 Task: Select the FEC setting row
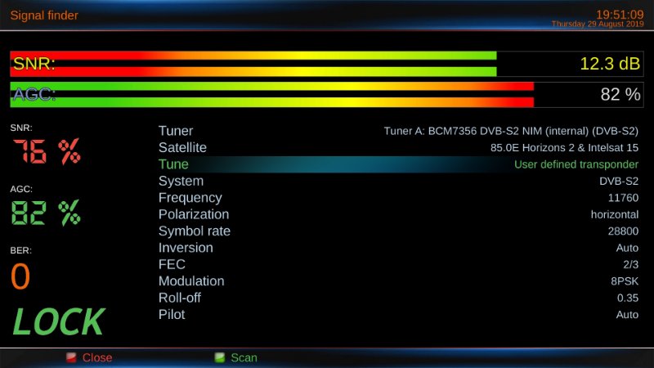[x=398, y=264]
